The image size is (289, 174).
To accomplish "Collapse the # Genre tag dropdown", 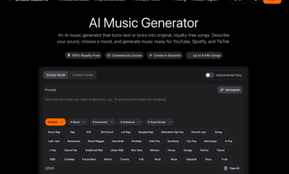I will [56, 122].
